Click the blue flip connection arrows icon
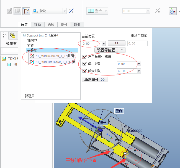Image resolution: width=180 pixels, height=168 pixels. click(x=71, y=11)
